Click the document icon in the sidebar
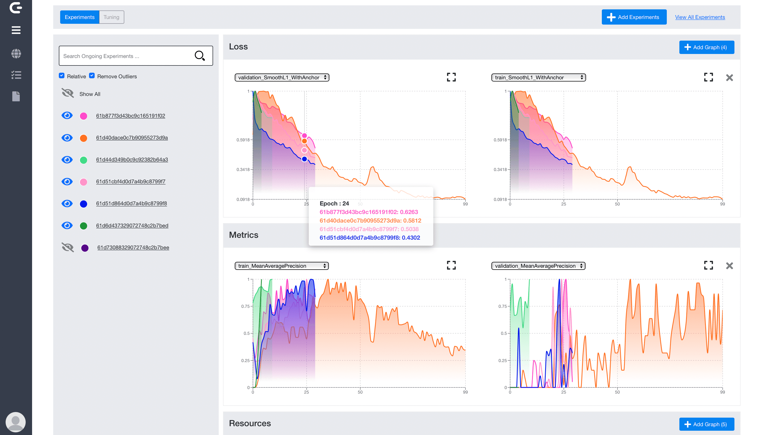 point(16,96)
